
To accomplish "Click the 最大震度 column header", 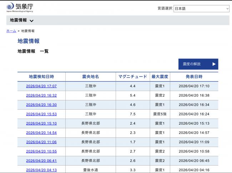I will coord(160,77).
